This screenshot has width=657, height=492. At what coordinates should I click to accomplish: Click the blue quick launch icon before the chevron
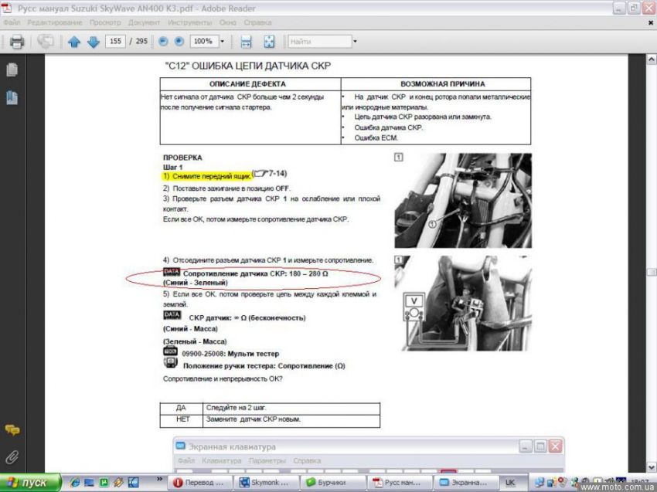pos(133,483)
